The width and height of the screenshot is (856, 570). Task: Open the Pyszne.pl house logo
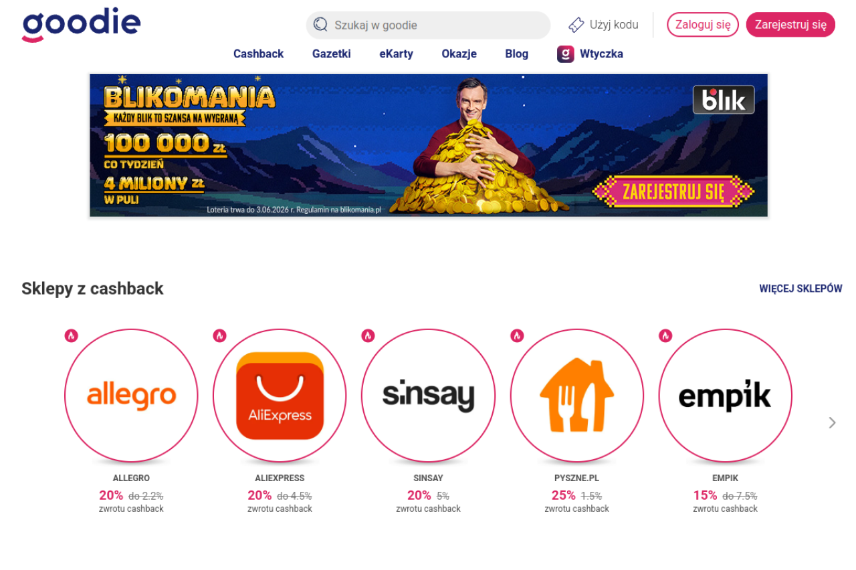tap(576, 396)
